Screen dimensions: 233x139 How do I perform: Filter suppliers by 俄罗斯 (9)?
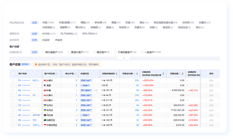tap(65, 27)
